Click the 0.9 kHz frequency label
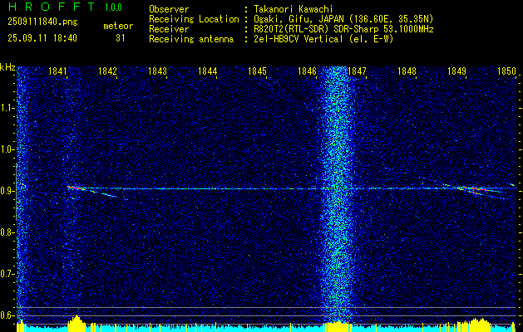This screenshot has height=332, width=523. tap(7, 191)
